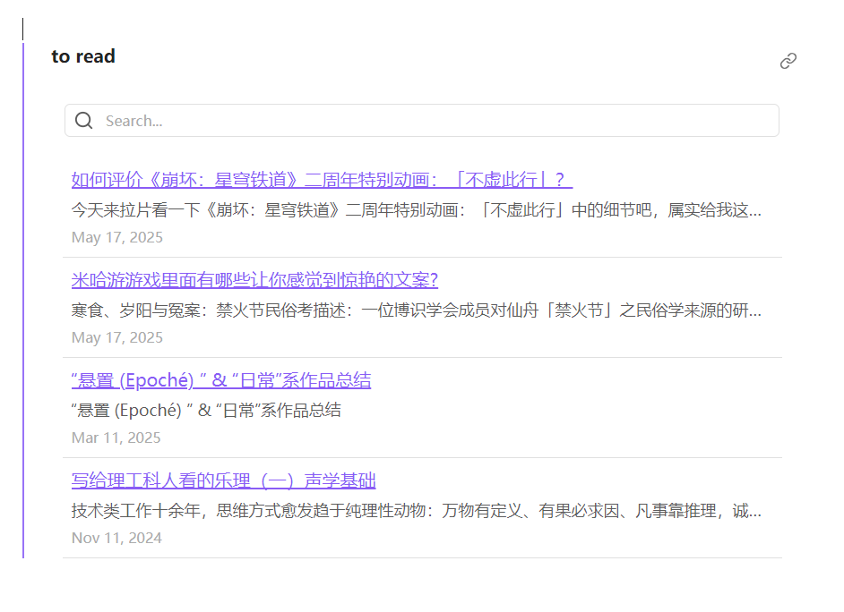Open the 写给理工科人看的乐理（一）声学基础 link
This screenshot has height=612, width=844.
point(223,480)
